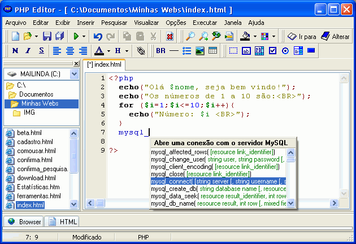356x244 pixels.
Task: Run the script with the green play icon
Action: [76, 36]
